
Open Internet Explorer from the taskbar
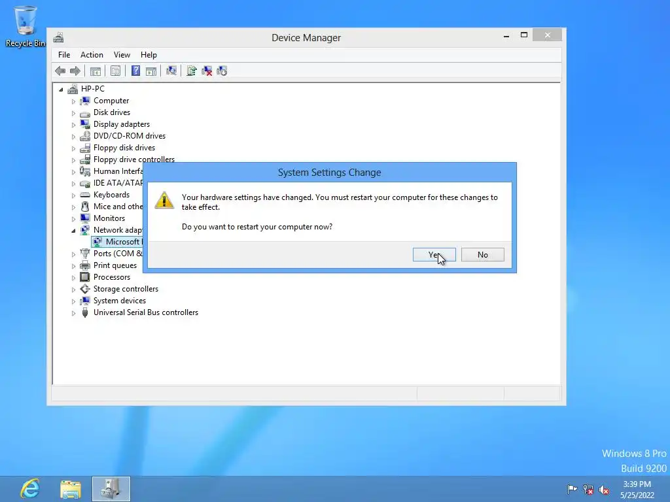point(30,489)
